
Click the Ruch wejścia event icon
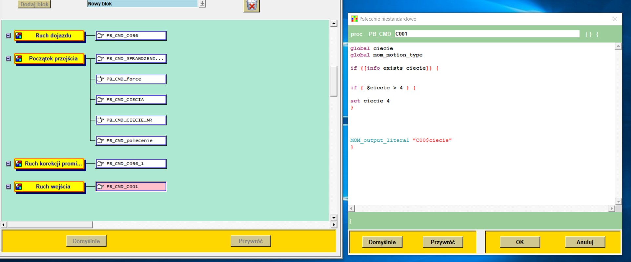pyautogui.click(x=19, y=186)
